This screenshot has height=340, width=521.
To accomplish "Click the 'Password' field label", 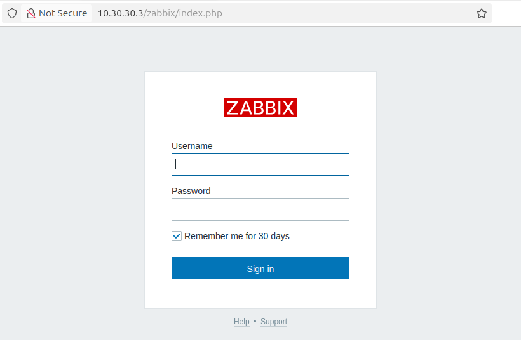I will [191, 191].
